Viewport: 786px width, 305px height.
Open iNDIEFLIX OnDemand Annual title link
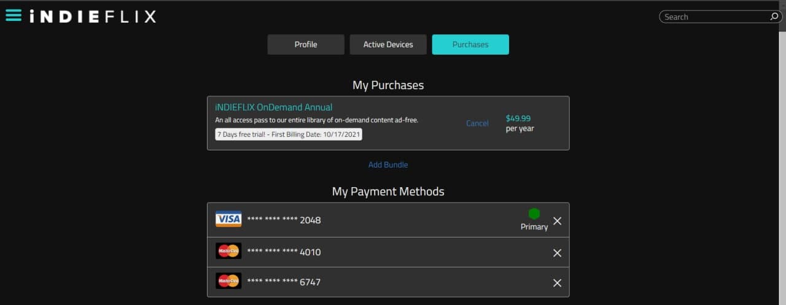coord(273,107)
